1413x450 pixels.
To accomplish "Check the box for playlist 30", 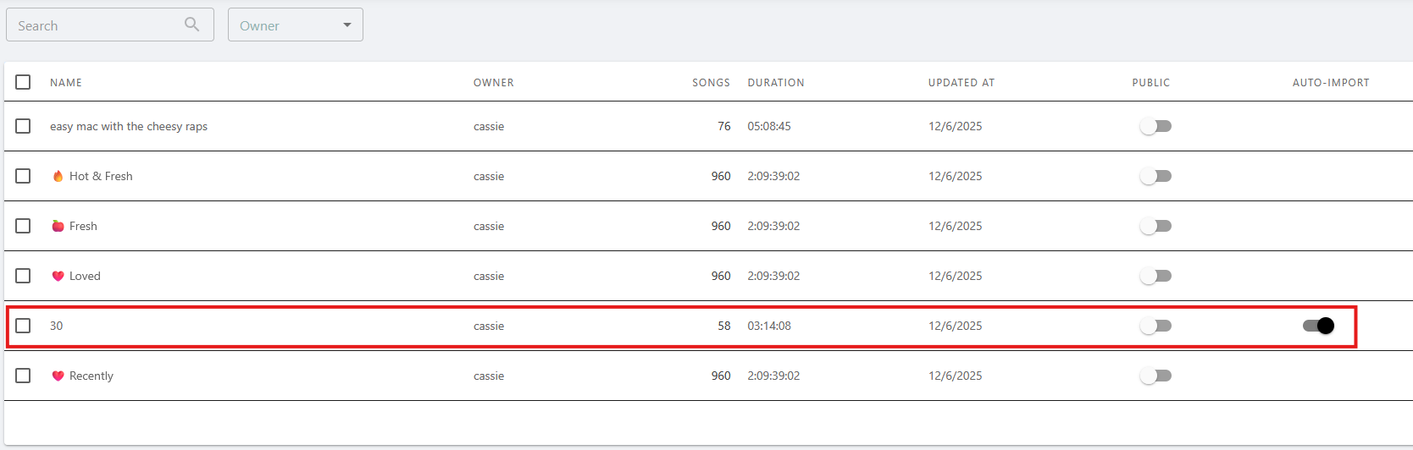I will 23,326.
